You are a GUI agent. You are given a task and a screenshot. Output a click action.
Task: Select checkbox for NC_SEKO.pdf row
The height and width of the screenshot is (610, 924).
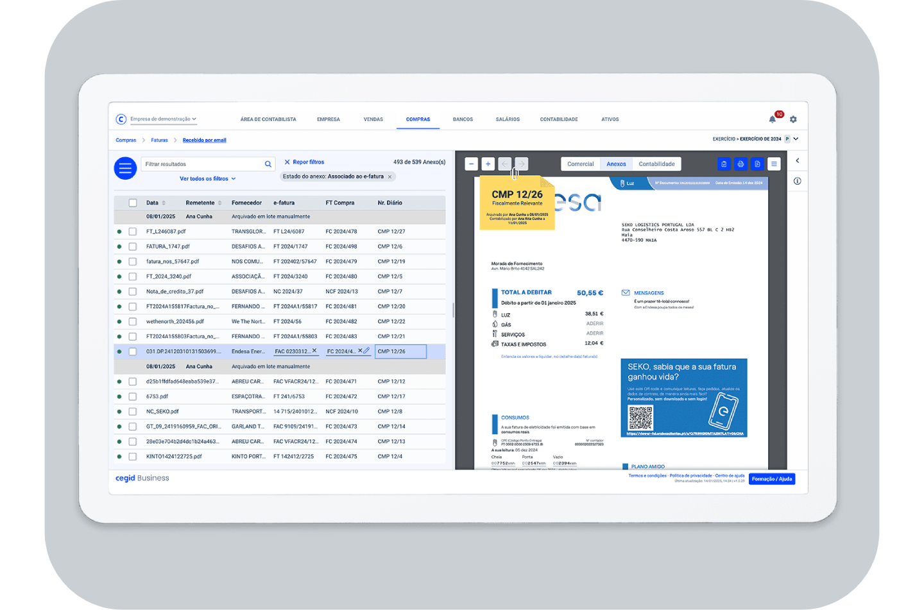(x=133, y=412)
